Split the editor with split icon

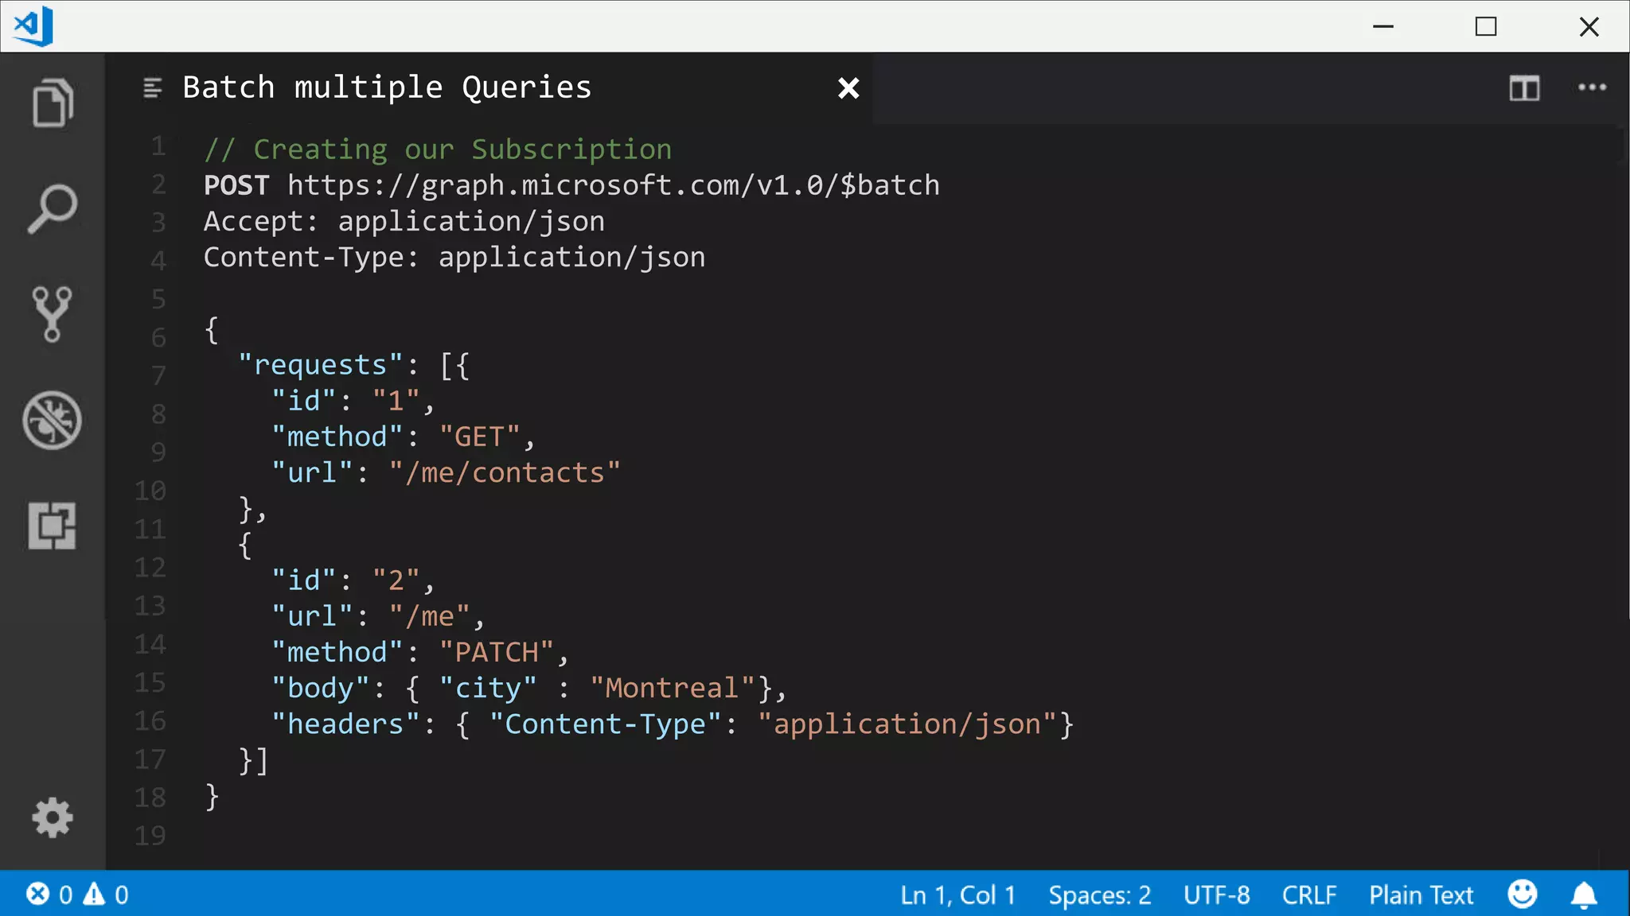tap(1524, 88)
